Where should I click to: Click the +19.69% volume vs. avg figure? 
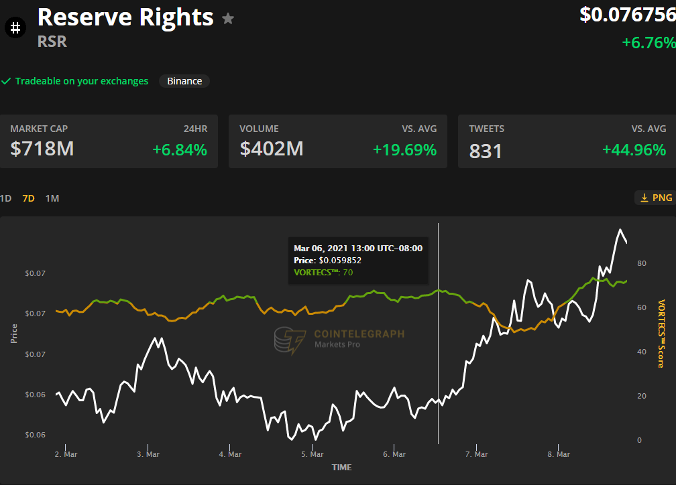[x=405, y=150]
